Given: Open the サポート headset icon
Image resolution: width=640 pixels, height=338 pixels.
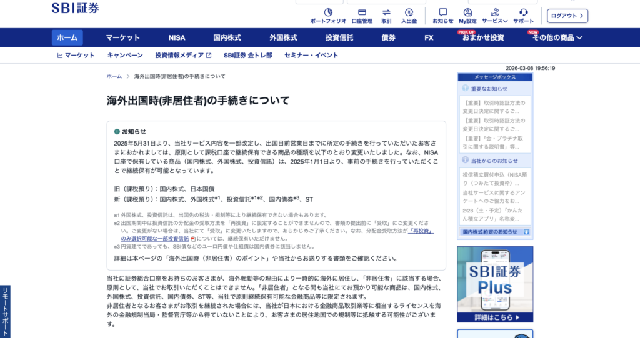Looking at the screenshot, I should [524, 16].
